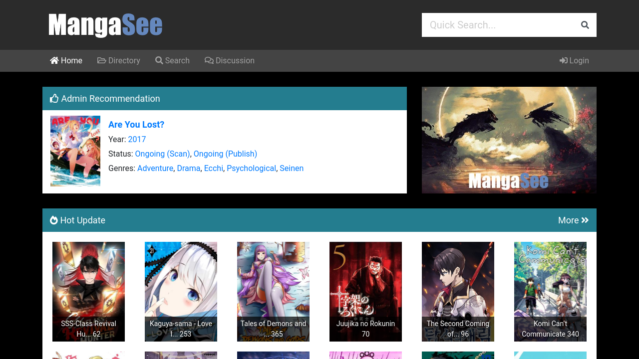Browse the Adventure genre
This screenshot has width=639, height=359.
(155, 169)
